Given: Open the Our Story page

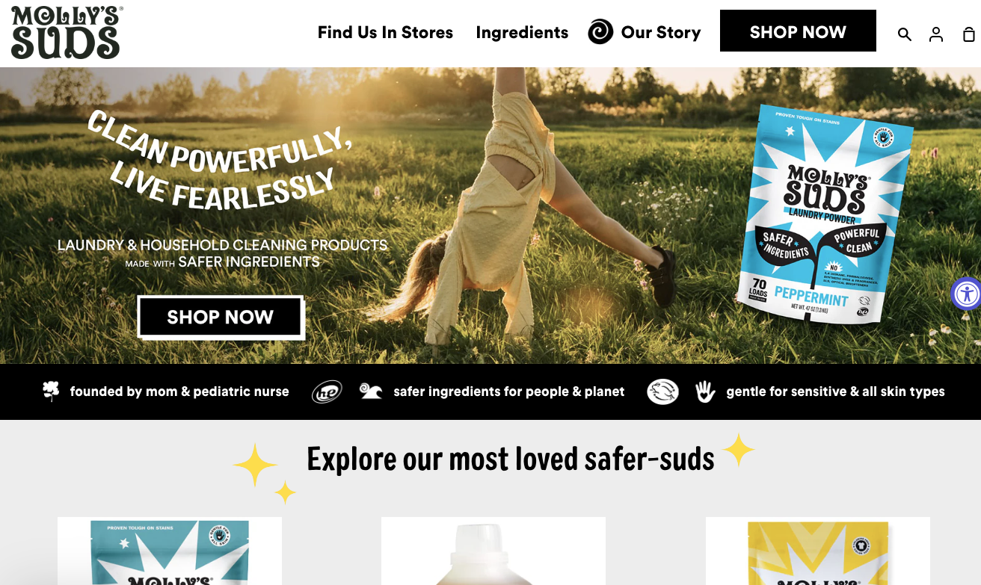Looking at the screenshot, I should click(661, 32).
